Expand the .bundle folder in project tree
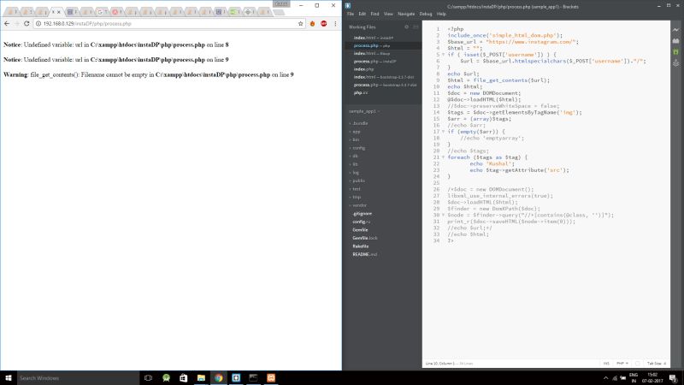 [360, 123]
